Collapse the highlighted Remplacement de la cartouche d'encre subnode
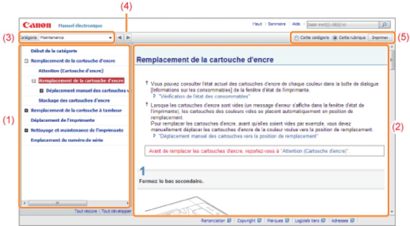Screen dimensions: 410x226 pos(34,80)
